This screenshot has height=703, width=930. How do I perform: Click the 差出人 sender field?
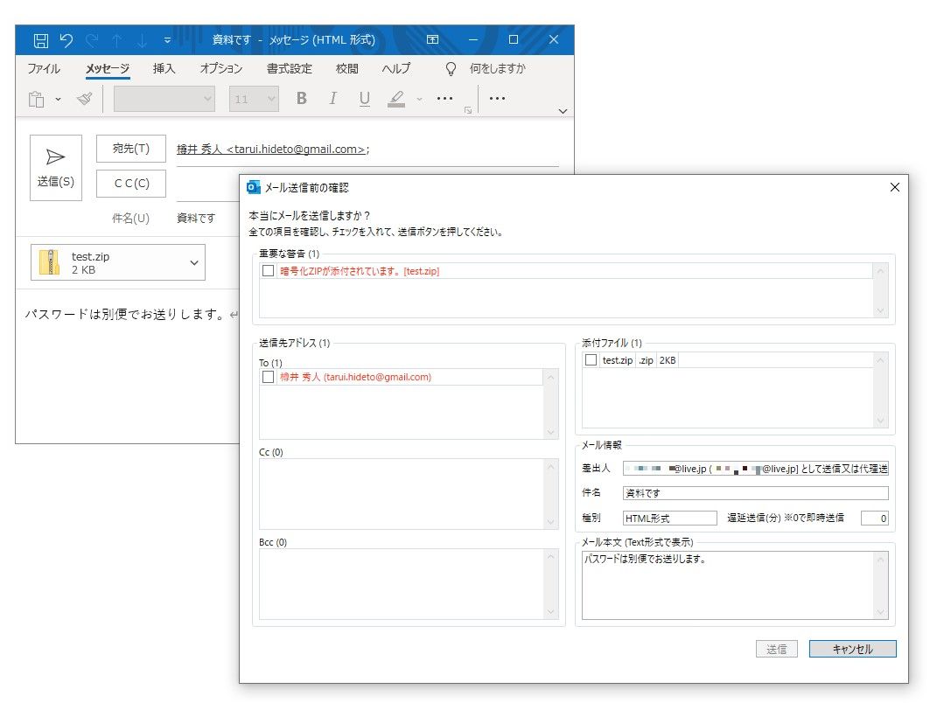click(756, 469)
